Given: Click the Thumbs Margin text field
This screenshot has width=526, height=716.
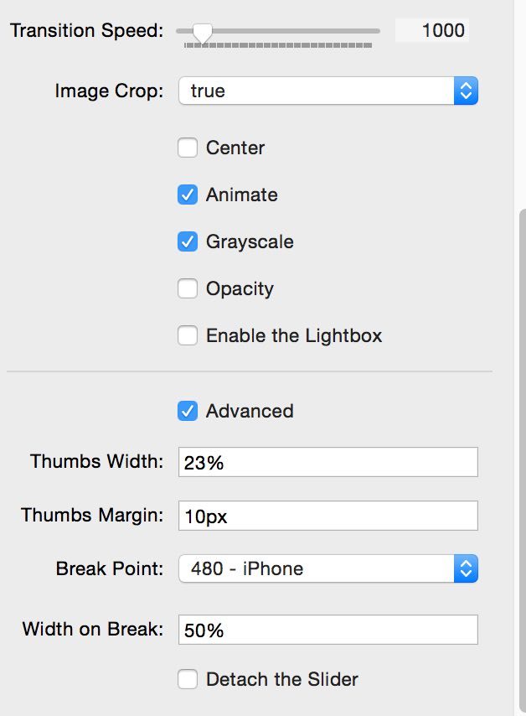Looking at the screenshot, I should pyautogui.click(x=327, y=516).
